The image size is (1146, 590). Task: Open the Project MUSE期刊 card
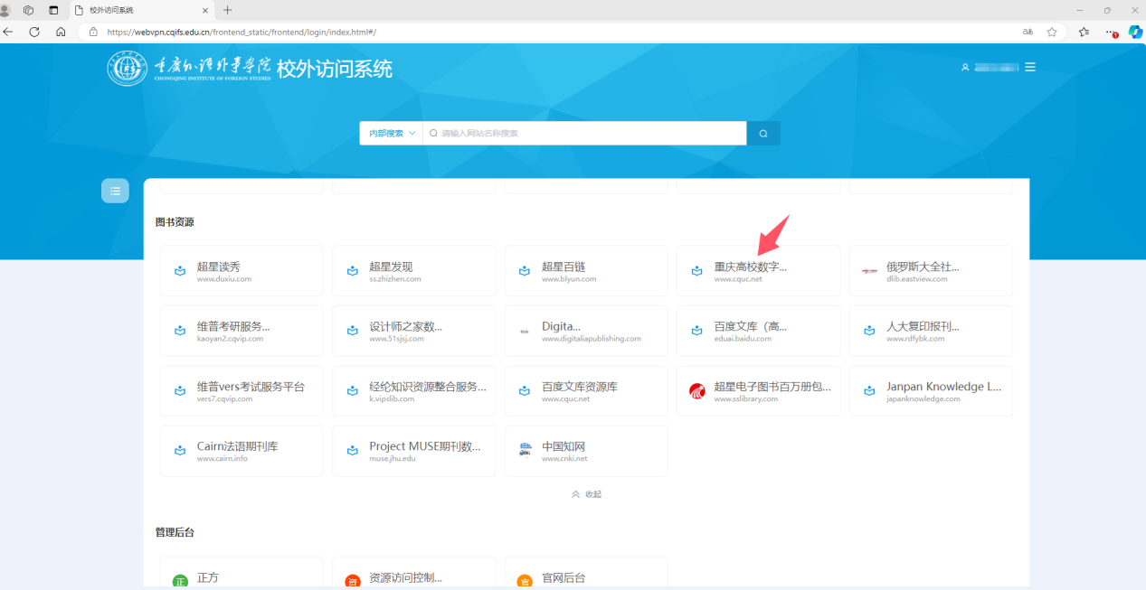tap(413, 451)
